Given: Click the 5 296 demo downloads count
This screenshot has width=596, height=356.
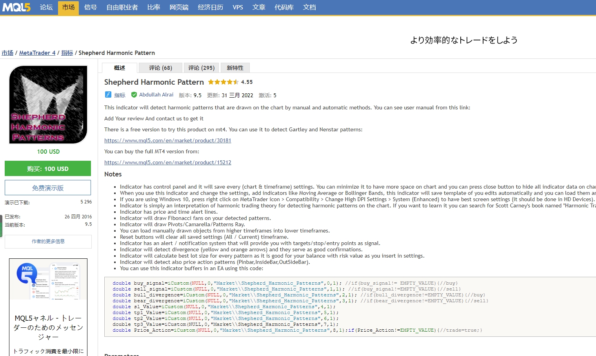Looking at the screenshot, I should coord(86,202).
